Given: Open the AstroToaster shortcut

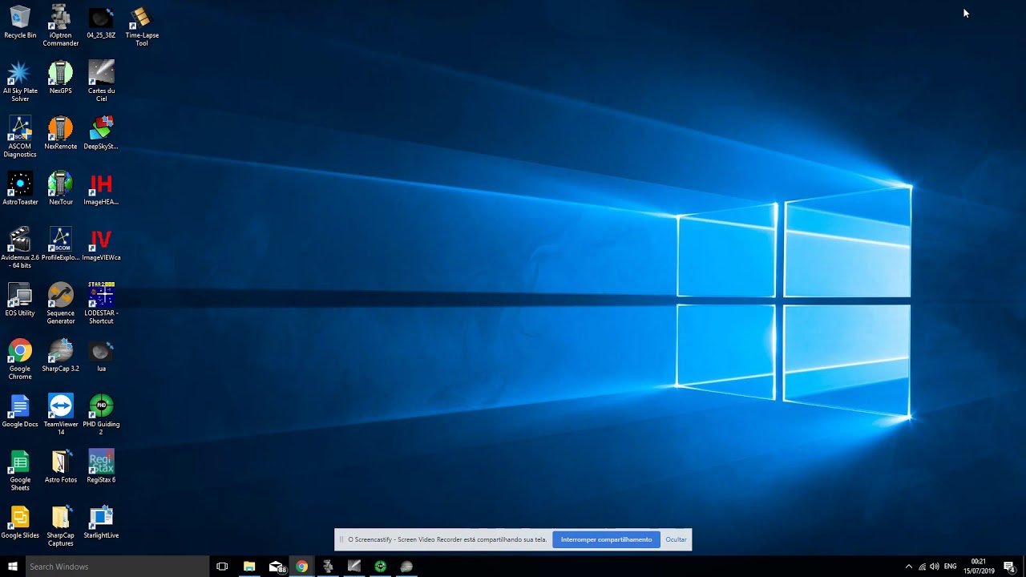Looking at the screenshot, I should (x=20, y=188).
